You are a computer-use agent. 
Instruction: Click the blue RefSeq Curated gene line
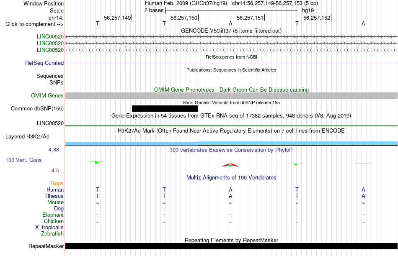click(x=231, y=63)
